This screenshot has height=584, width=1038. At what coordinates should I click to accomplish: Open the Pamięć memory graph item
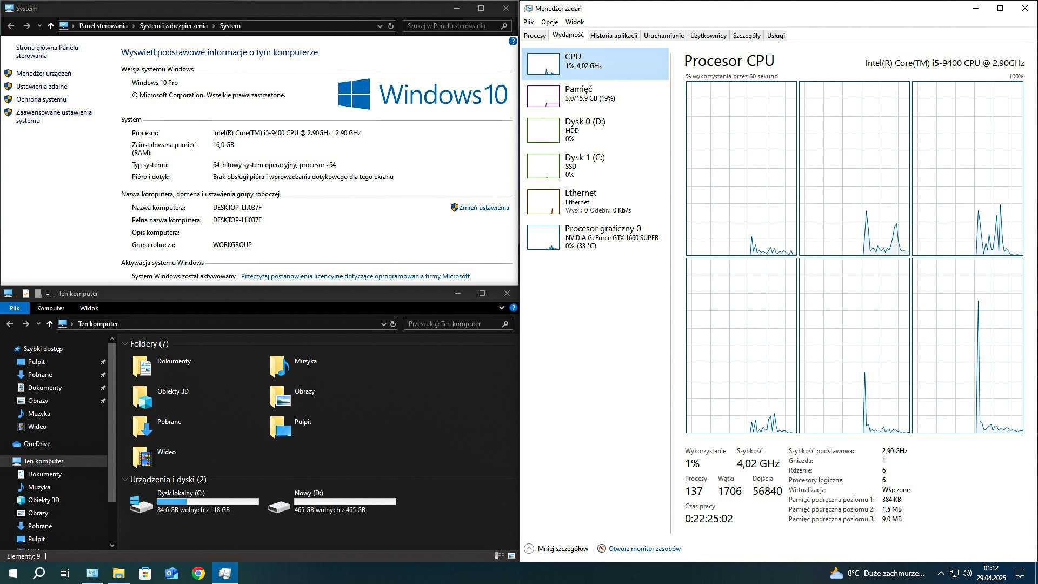tap(595, 96)
